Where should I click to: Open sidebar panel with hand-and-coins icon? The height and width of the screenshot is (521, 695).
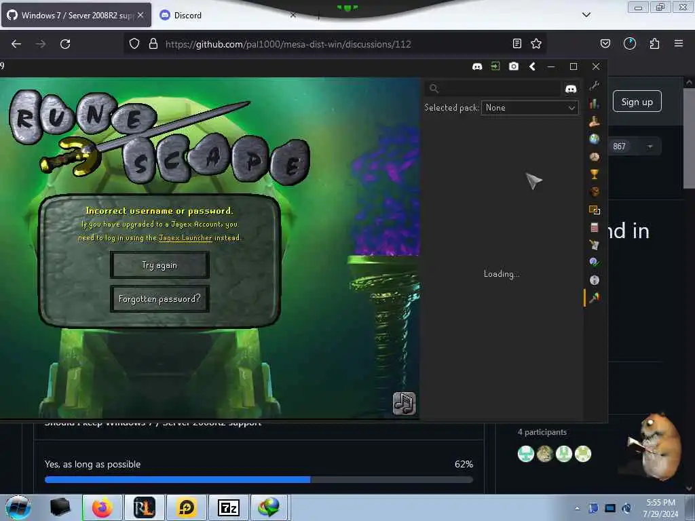click(595, 121)
